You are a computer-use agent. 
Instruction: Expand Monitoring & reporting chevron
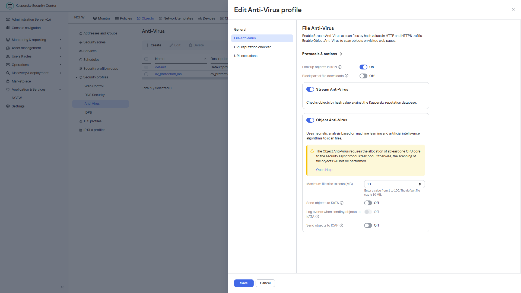(60, 40)
